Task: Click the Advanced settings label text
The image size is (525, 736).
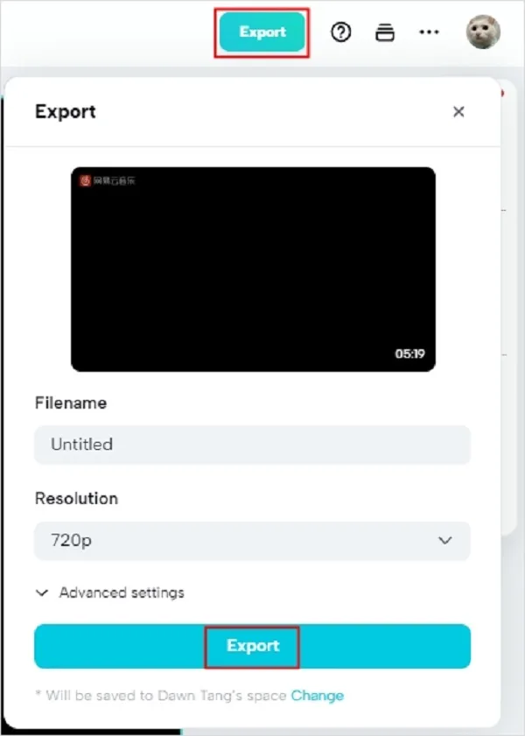Action: click(122, 592)
